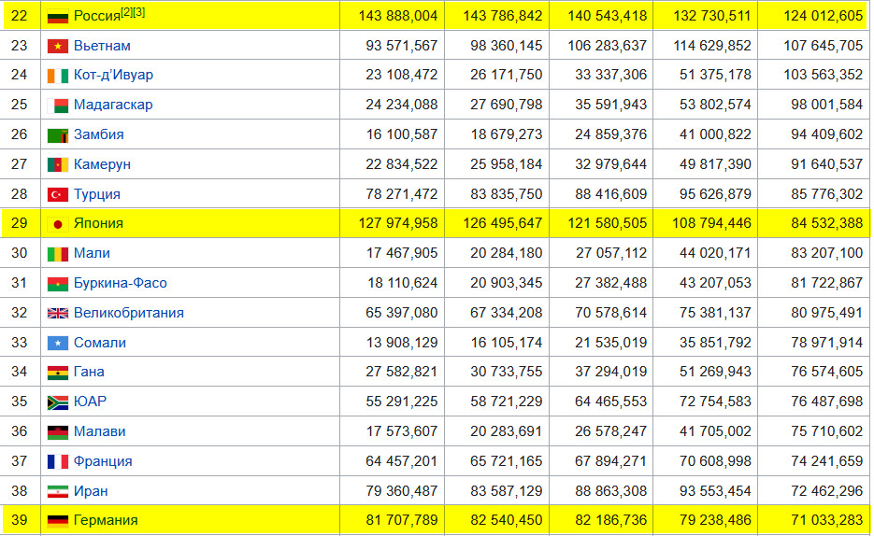
Task: Open the Россия country link
Action: pyautogui.click(x=96, y=16)
